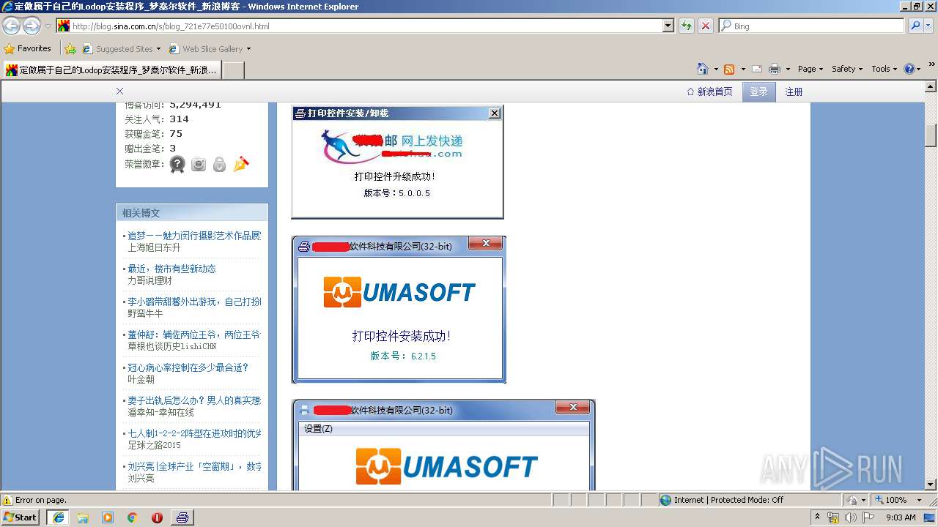Viewport: 938px width, 527px height.
Task: Open Internet Explorer in the taskbar
Action: point(58,517)
